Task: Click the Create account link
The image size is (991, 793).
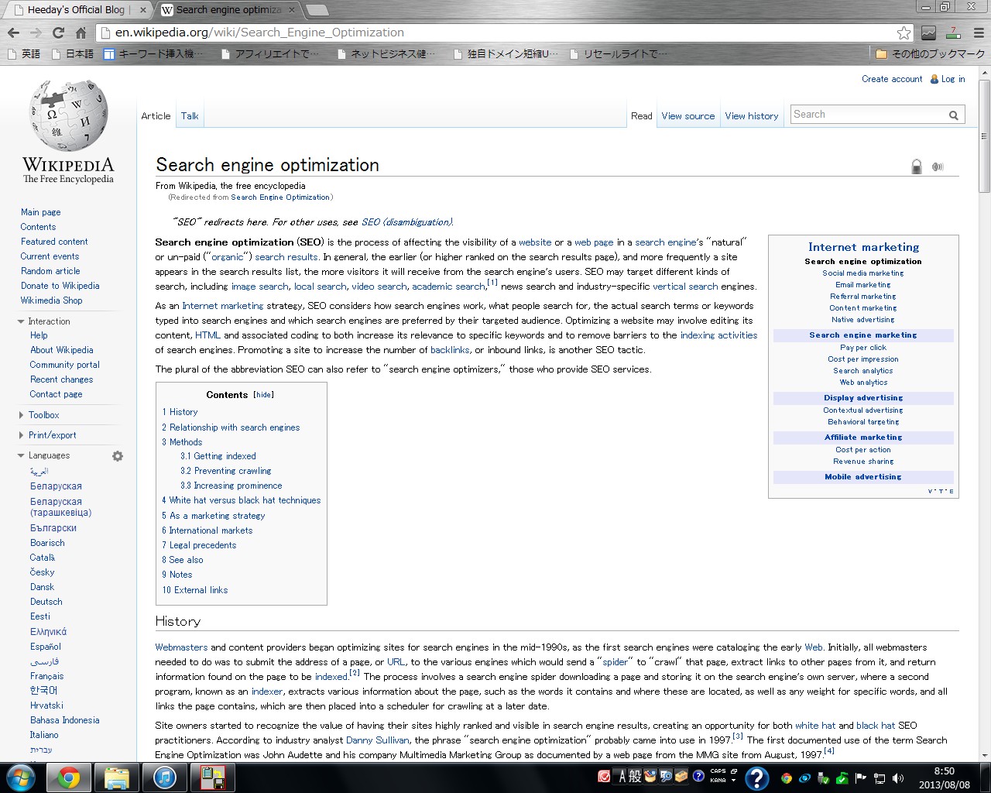Action: [892, 79]
